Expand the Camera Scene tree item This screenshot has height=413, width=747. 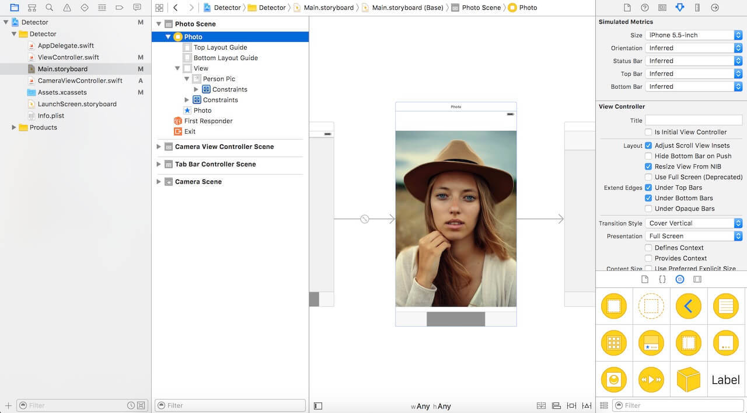(x=158, y=182)
